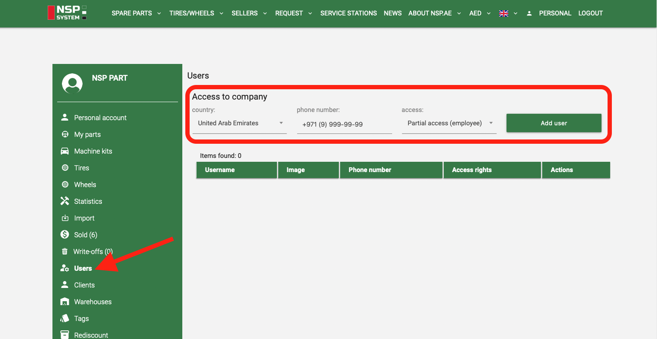The height and width of the screenshot is (339, 657).
Task: Open the country dropdown showing United Arab Emirates
Action: 239,123
